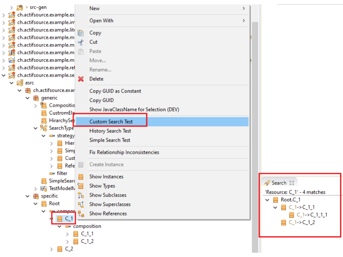Click the Search tab label
343x257 pixels.
[279, 183]
